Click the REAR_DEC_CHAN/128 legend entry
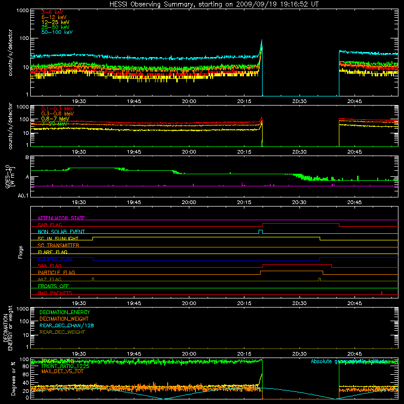 pos(67,325)
